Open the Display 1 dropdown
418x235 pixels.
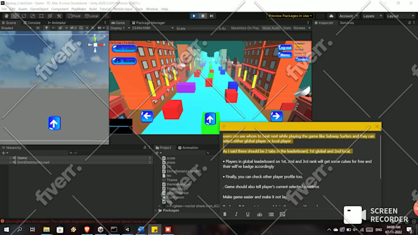pos(120,28)
